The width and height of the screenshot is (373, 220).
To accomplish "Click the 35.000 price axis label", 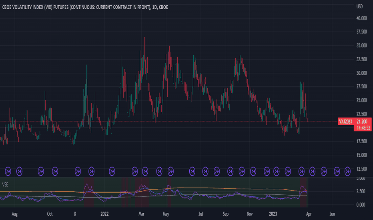I will point(361,46).
